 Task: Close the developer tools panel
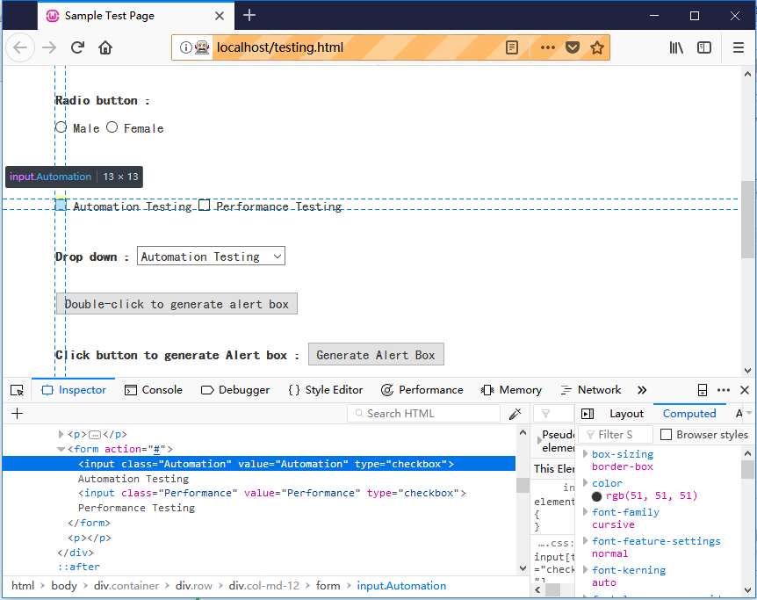745,390
